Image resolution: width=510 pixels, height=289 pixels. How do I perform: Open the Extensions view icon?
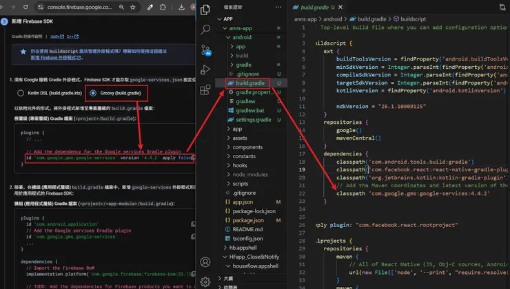(205, 89)
